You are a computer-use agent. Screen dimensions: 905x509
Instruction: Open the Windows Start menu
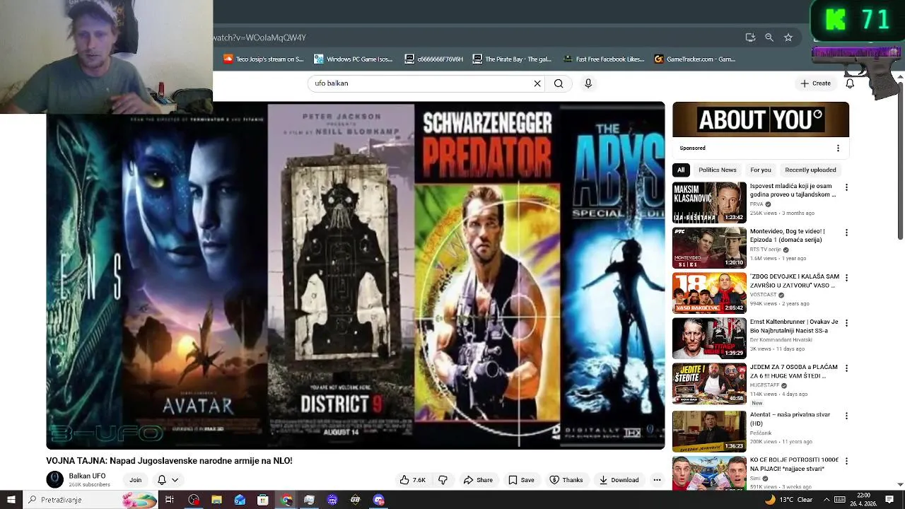(x=11, y=500)
